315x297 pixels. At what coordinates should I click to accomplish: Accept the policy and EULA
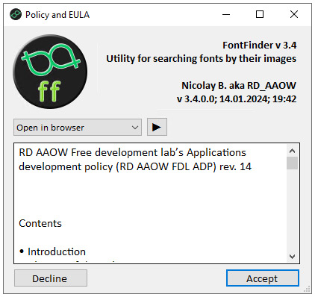[262, 278]
